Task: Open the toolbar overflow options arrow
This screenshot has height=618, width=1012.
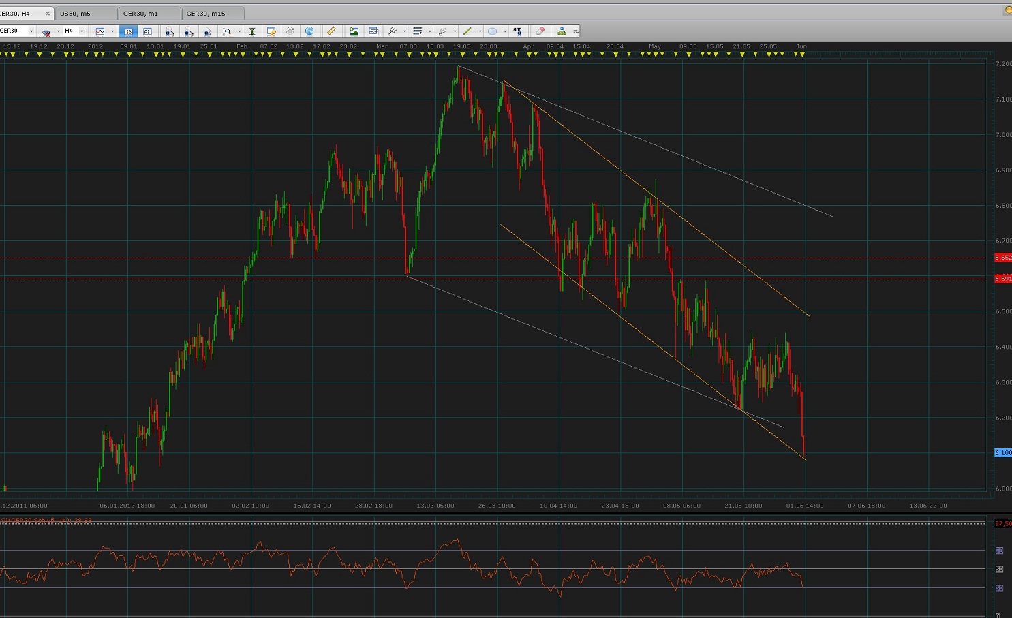Action: (576, 31)
